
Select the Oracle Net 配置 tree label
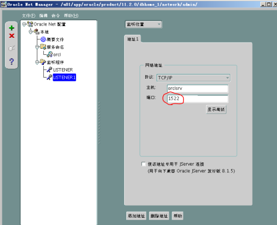pyautogui.click(x=50, y=24)
